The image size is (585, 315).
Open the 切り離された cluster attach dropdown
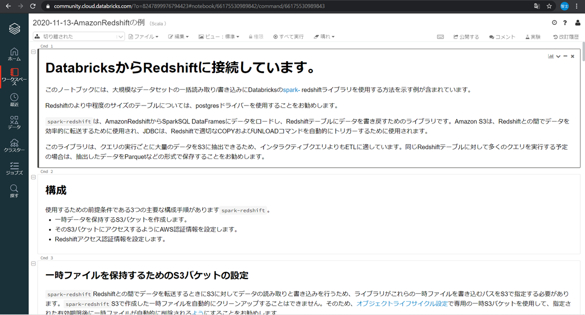[x=77, y=37]
